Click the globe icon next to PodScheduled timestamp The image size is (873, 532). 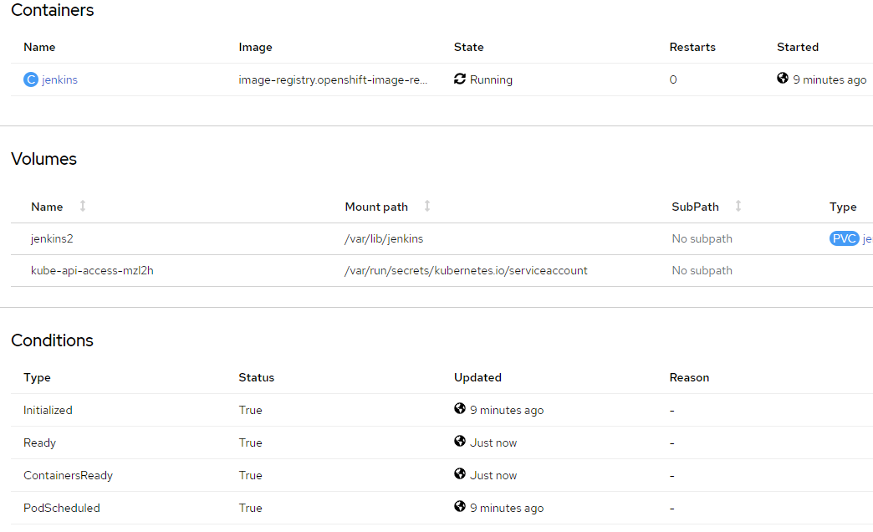tap(460, 507)
